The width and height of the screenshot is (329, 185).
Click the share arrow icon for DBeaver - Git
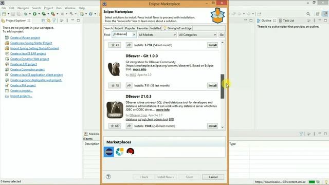coord(129,85)
